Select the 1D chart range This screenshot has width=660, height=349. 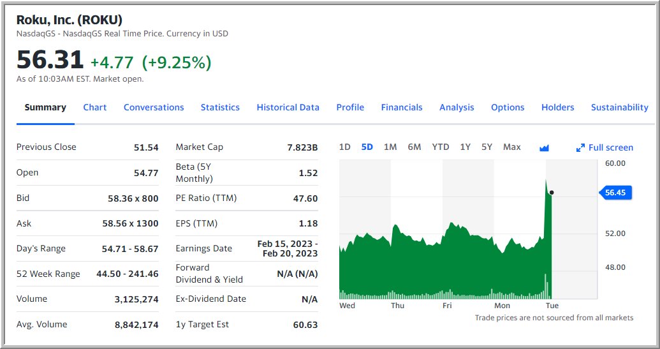(345, 147)
